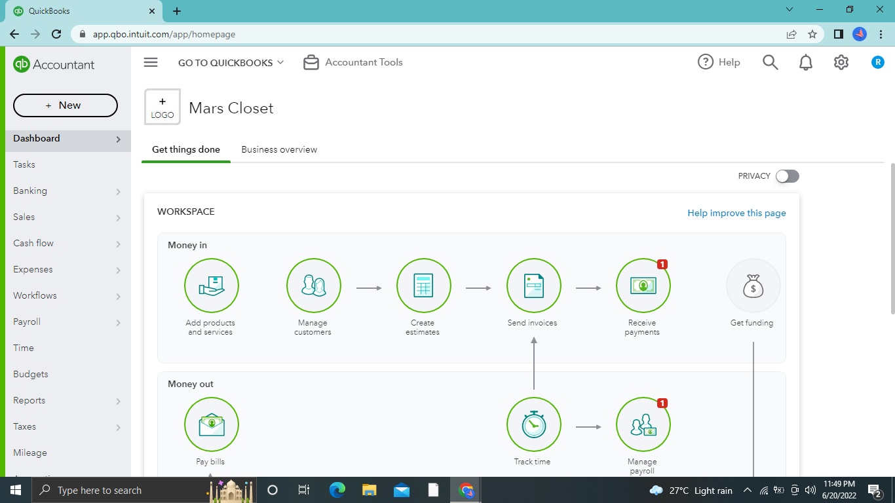The image size is (895, 503).
Task: Click the New button
Action: pyautogui.click(x=66, y=105)
